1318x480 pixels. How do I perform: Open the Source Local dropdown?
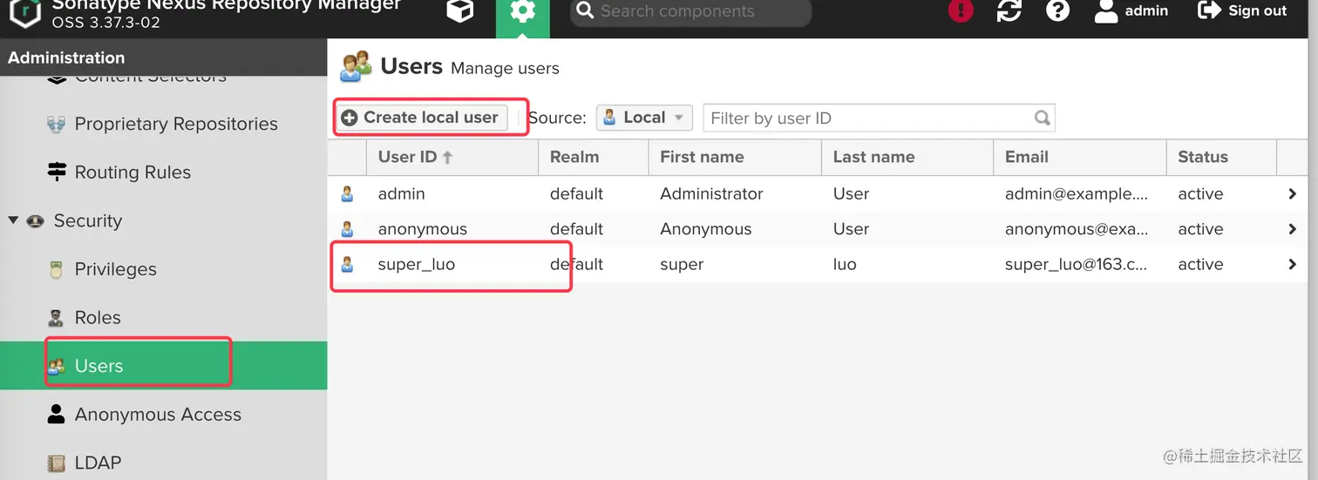(x=644, y=118)
